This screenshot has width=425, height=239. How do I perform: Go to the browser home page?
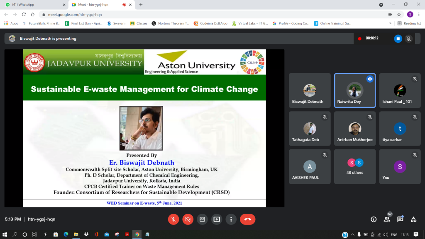[33, 15]
